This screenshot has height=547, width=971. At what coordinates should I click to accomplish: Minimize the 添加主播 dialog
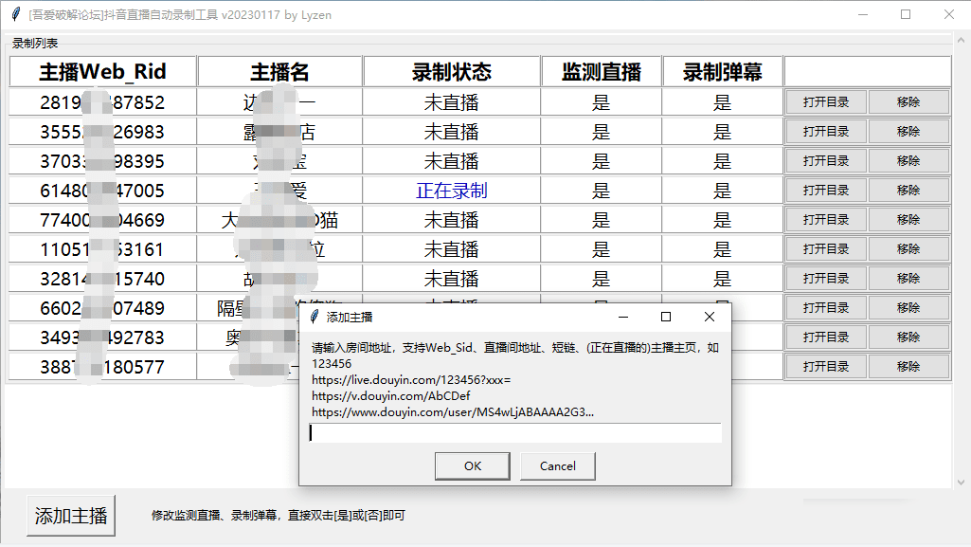click(622, 317)
